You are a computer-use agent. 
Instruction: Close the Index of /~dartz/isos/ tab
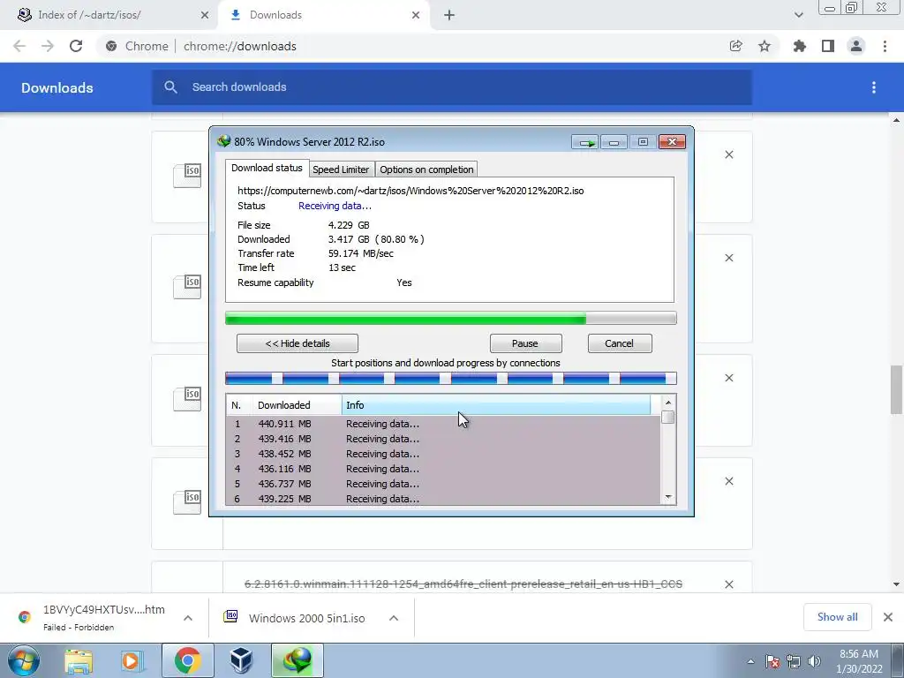[x=205, y=15]
